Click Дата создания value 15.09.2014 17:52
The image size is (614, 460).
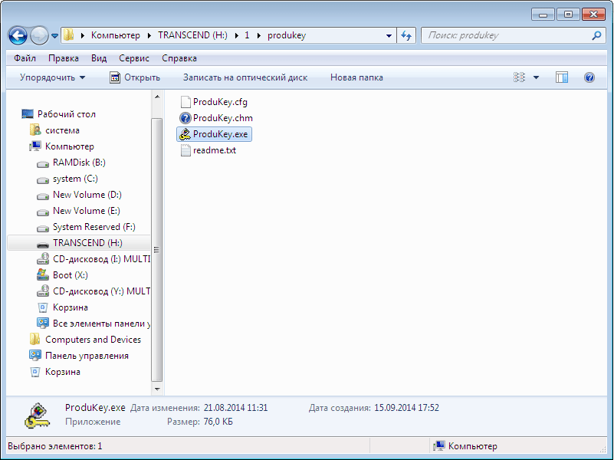pos(406,408)
